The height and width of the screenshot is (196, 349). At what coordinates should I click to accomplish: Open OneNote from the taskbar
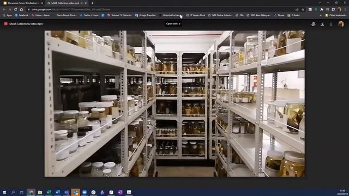coord(120,192)
